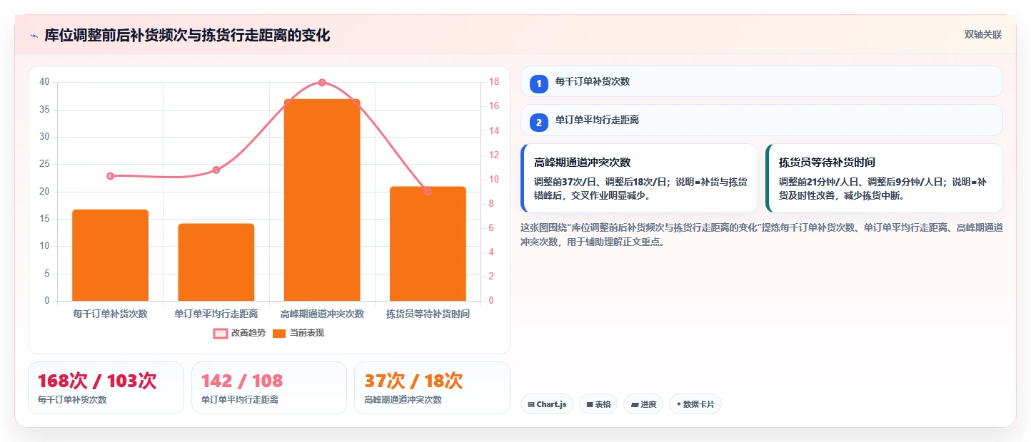Click the x-axis label 高峰期通道冲突次数
This screenshot has width=1031, height=442.
point(322,314)
